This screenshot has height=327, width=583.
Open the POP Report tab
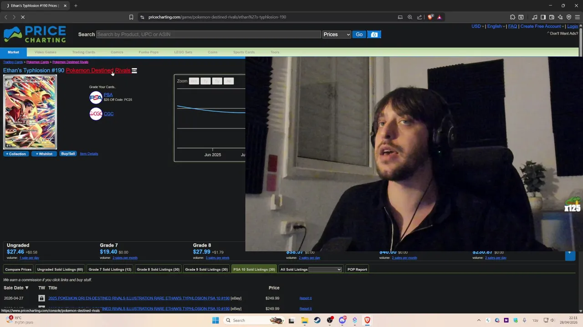tap(357, 269)
